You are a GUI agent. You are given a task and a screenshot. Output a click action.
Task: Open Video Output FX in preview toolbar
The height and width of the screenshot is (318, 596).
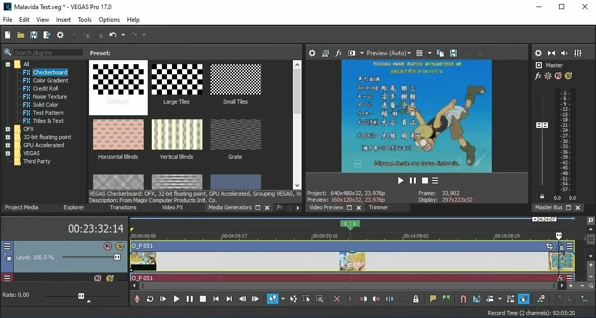point(338,53)
